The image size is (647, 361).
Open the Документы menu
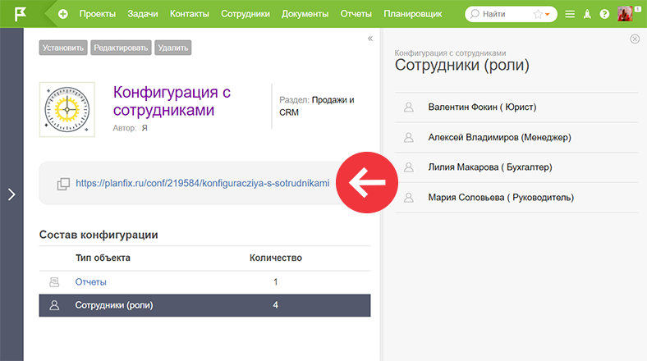(305, 14)
